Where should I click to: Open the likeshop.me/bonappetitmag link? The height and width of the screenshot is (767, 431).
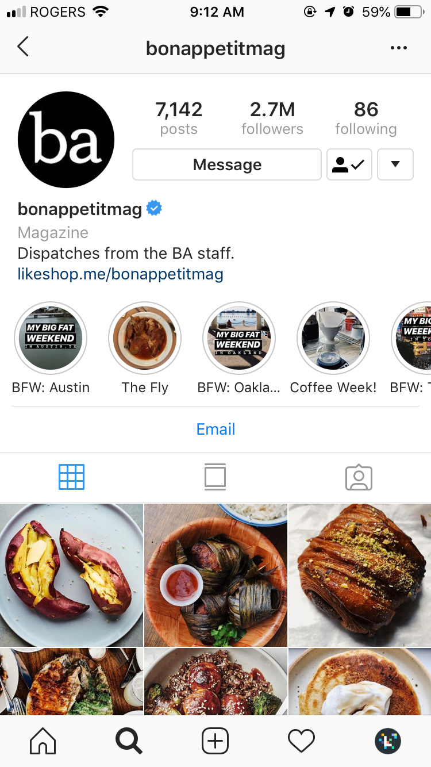pos(120,274)
